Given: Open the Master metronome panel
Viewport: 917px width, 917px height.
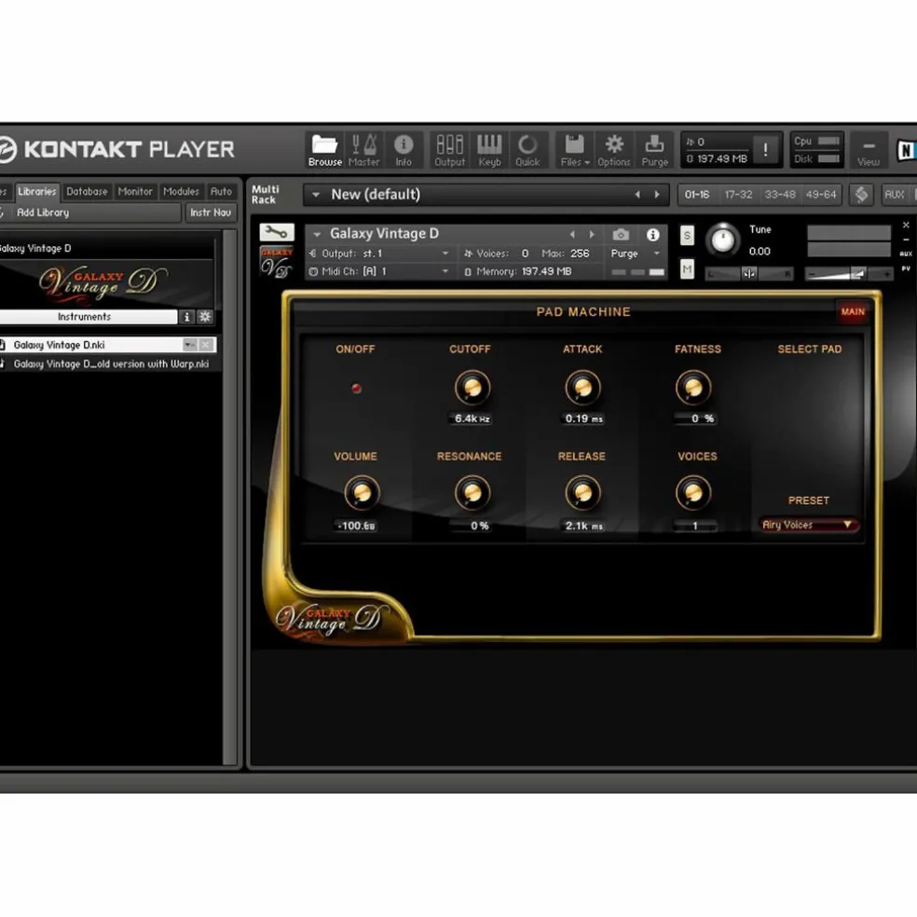Looking at the screenshot, I should pos(363,150).
